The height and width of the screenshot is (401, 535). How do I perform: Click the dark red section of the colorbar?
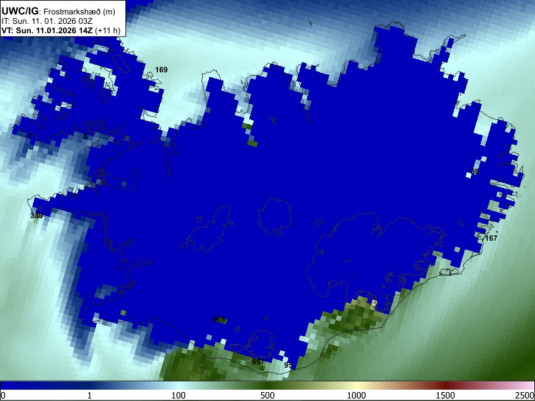(446, 386)
